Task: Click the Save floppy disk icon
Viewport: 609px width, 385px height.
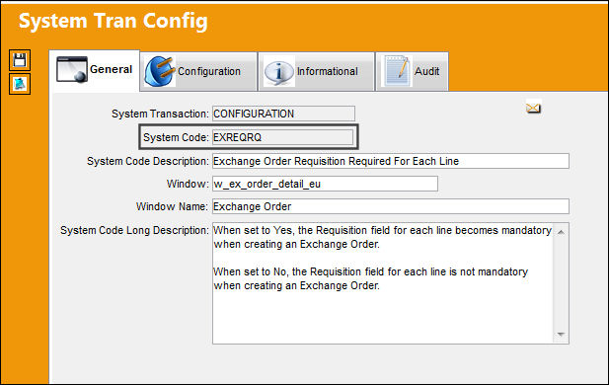Action: coord(20,60)
